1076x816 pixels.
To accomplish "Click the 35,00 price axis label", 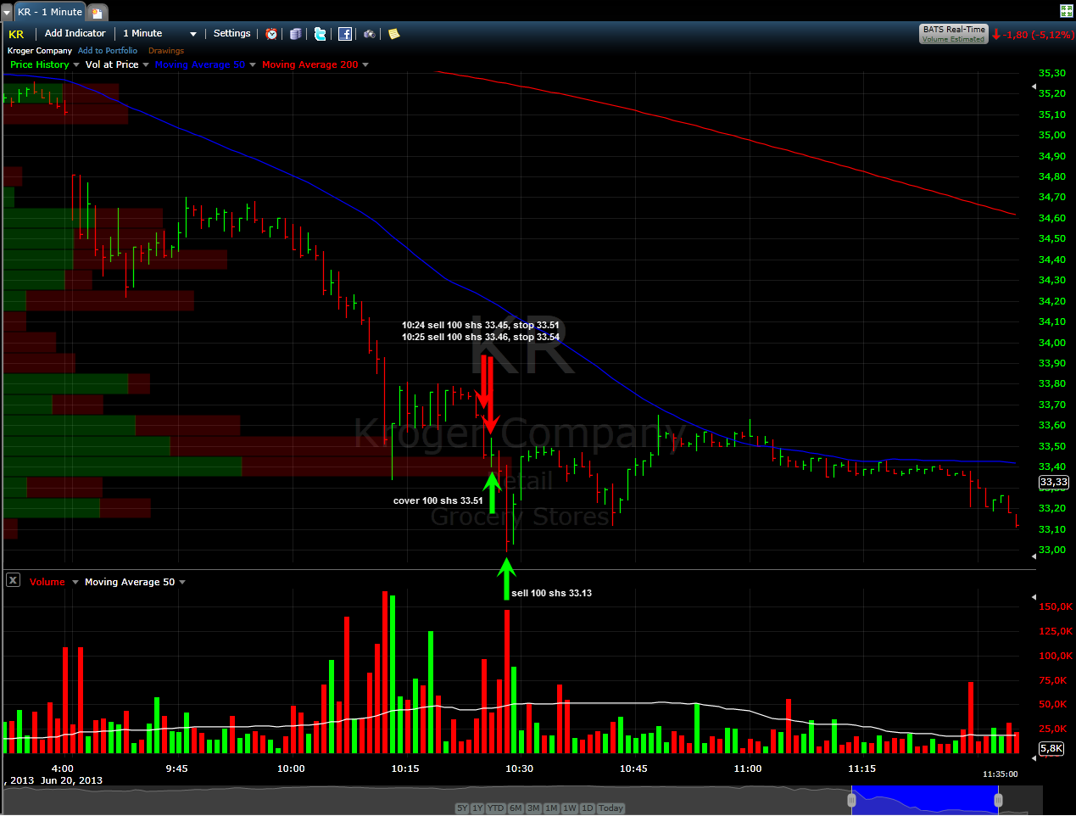I will pos(1052,135).
